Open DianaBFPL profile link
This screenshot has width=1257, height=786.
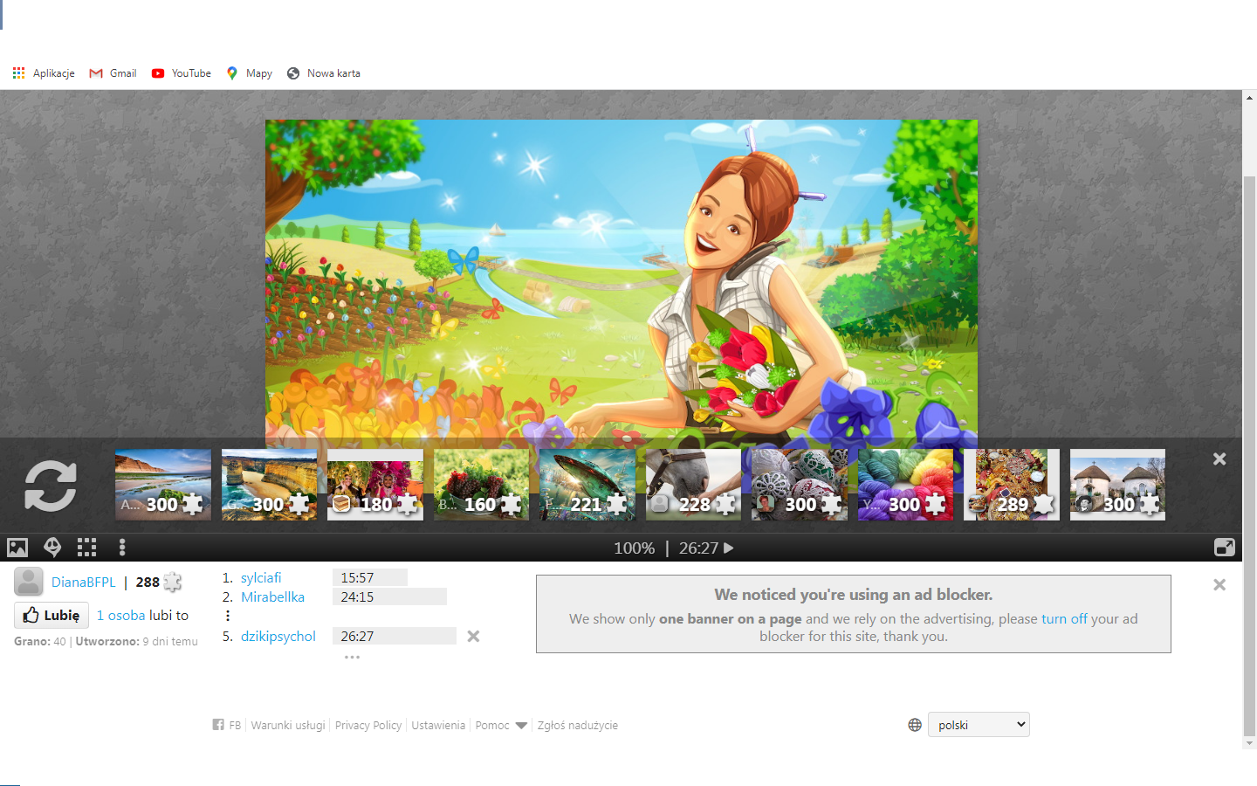[83, 583]
